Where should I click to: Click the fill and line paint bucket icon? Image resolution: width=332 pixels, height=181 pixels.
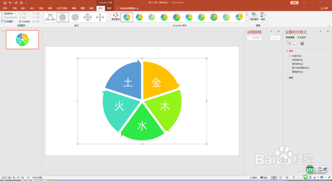coord(288,43)
